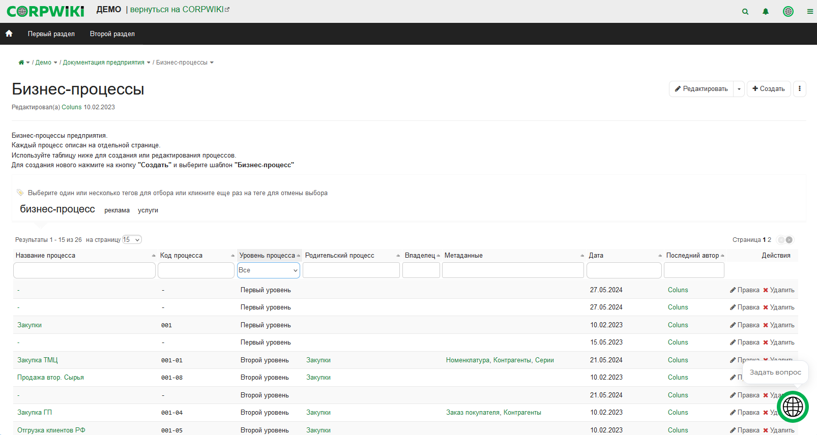
Task: Toggle the услуги tag filter
Action: (x=148, y=210)
